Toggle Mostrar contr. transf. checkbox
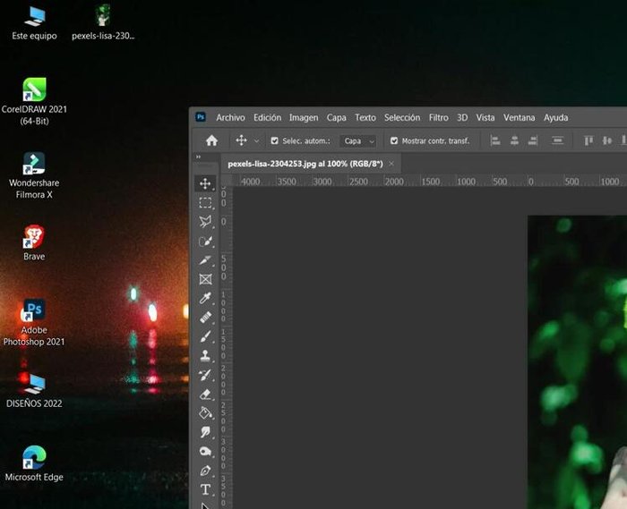The image size is (627, 509). coord(394,140)
